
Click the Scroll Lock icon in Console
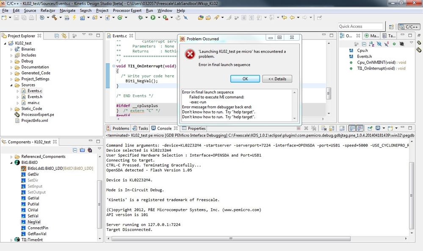[332, 128]
